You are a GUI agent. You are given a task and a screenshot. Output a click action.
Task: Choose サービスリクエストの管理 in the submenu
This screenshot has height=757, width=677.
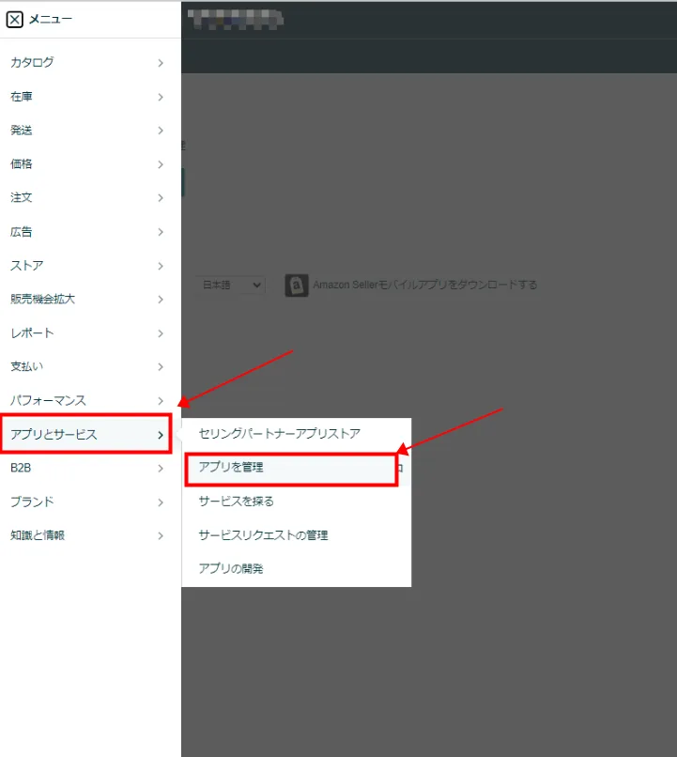(x=297, y=535)
